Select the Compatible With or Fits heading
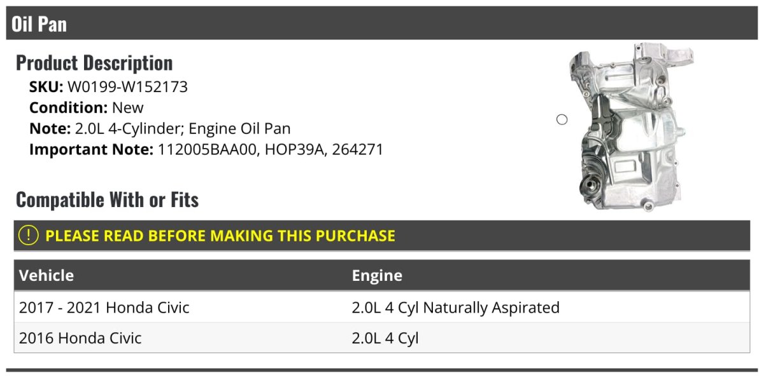Screen dimensions: 764x378 (x=107, y=200)
